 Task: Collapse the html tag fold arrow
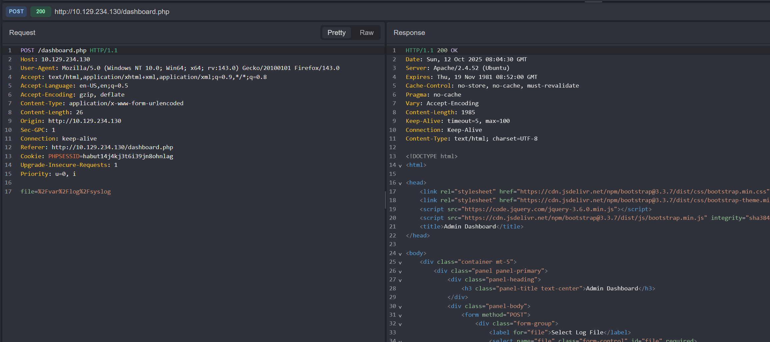(x=400, y=166)
